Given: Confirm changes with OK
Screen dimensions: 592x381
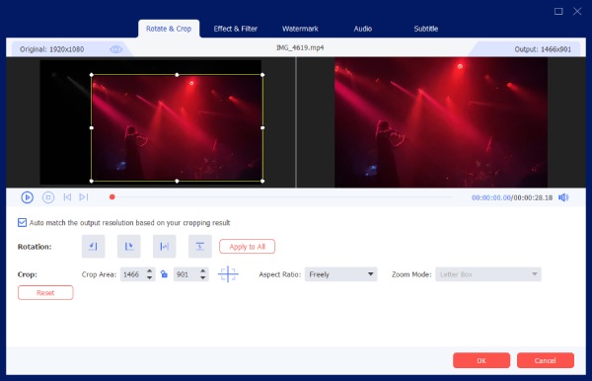Looking at the screenshot, I should click(x=481, y=360).
